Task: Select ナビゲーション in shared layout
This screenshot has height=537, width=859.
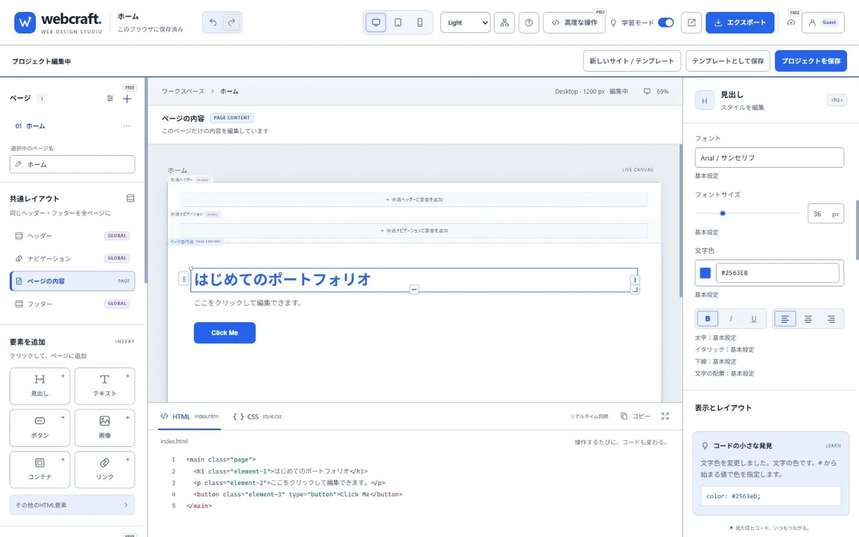Action: (x=72, y=258)
